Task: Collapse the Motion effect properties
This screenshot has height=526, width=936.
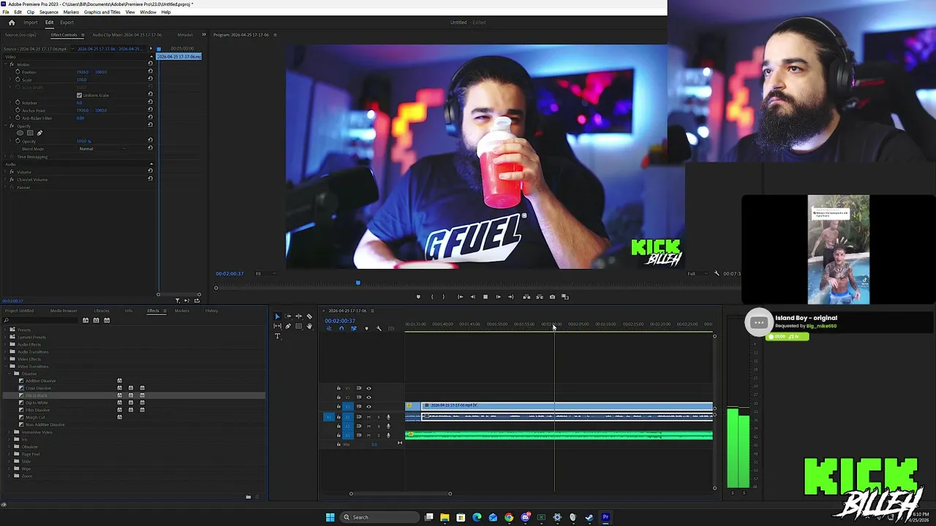Action: click(6, 64)
